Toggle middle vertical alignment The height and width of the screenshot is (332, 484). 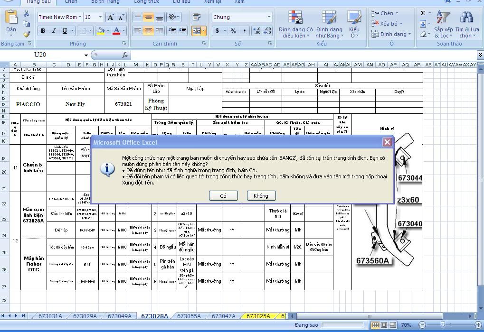(149, 17)
